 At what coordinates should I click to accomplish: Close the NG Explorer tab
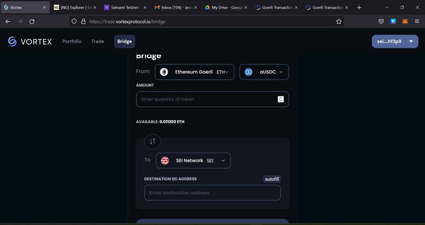tap(95, 7)
